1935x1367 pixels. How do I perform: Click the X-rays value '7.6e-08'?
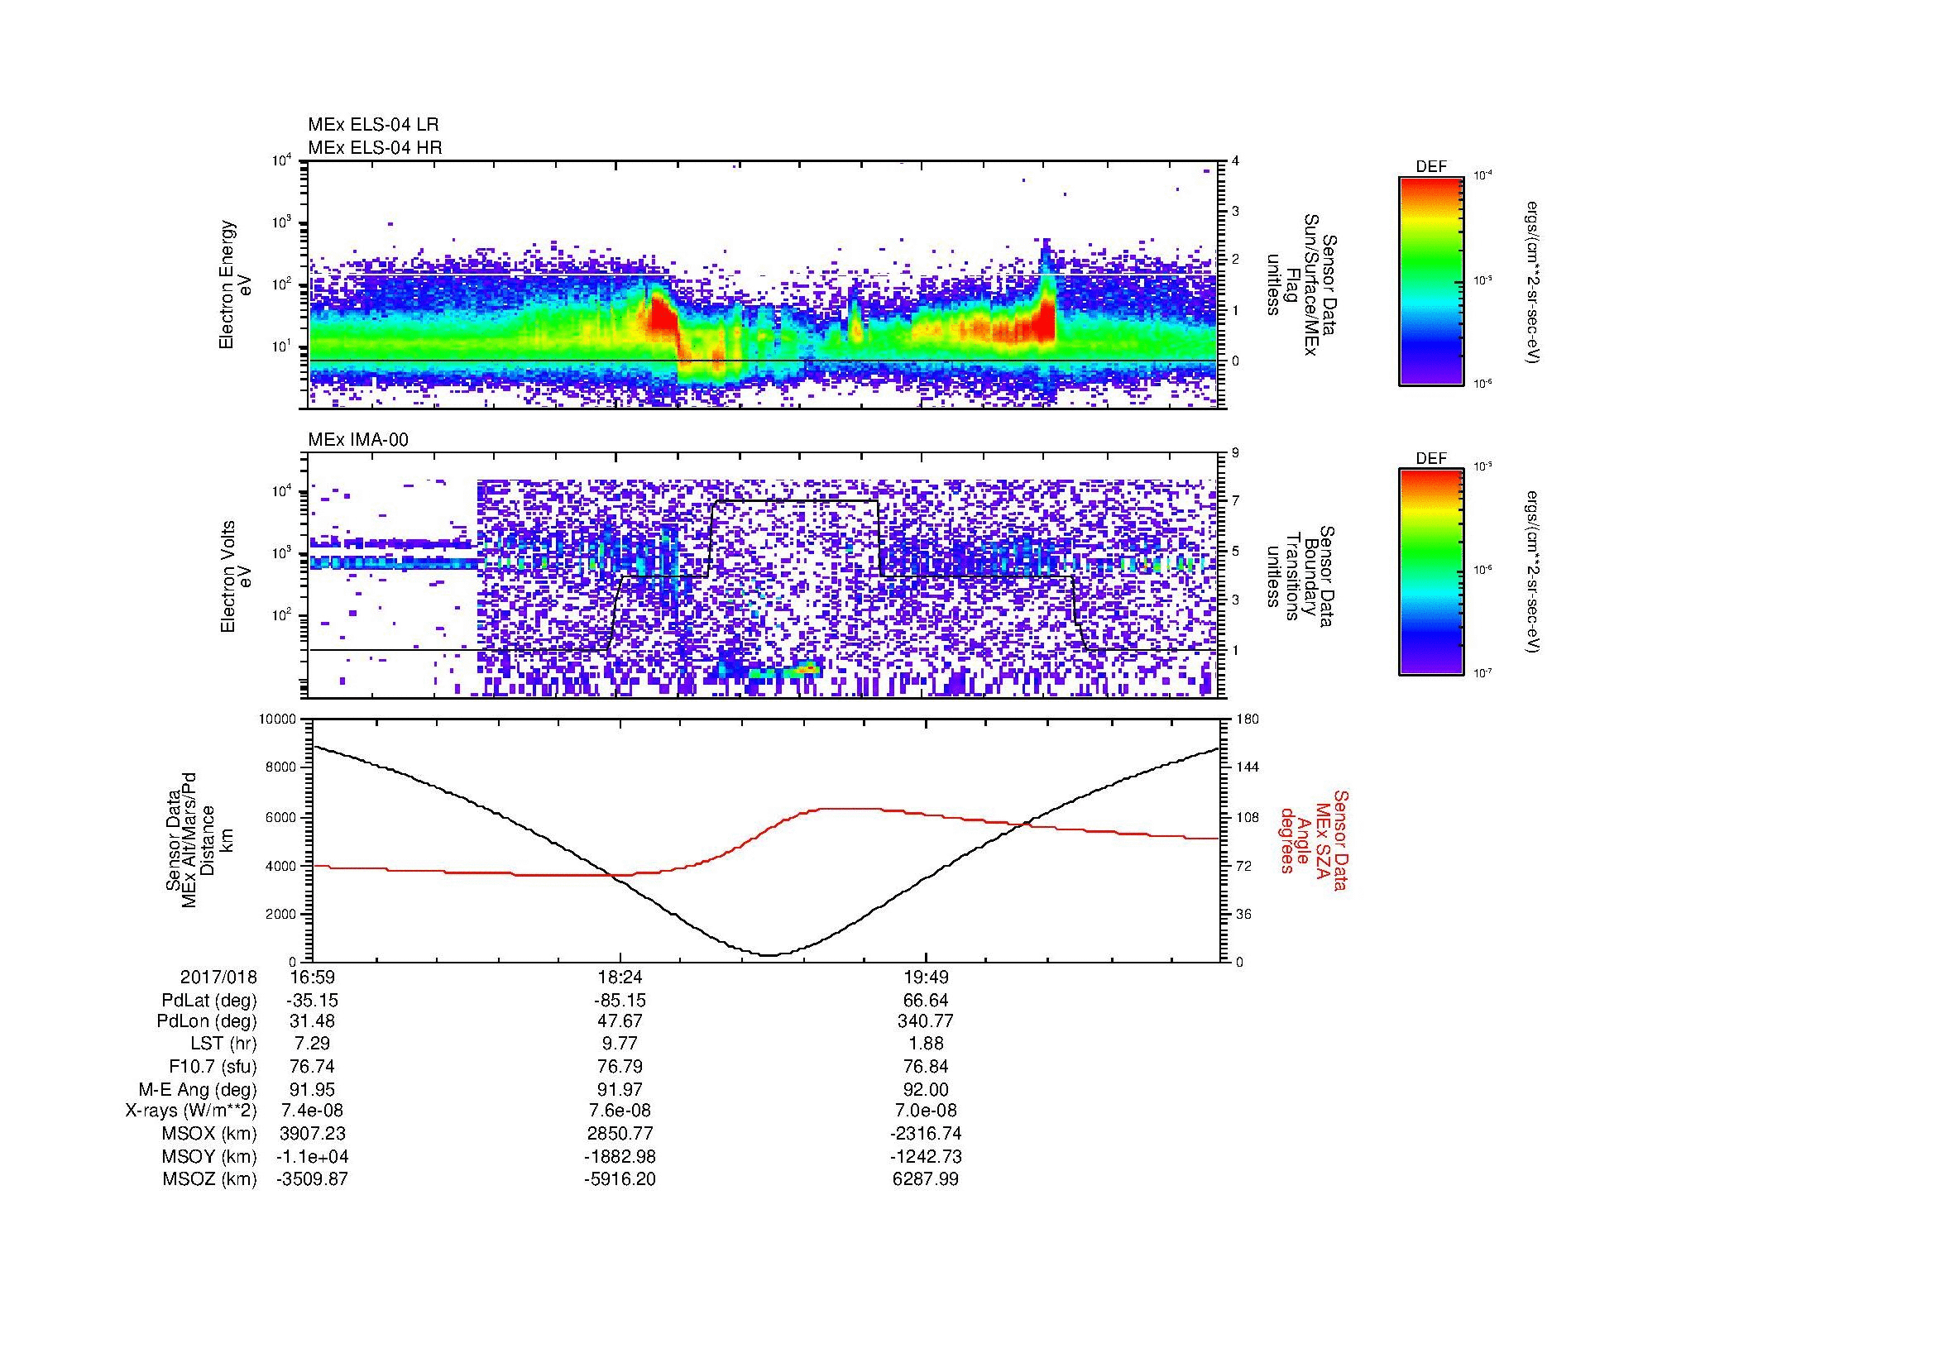pyautogui.click(x=620, y=1111)
